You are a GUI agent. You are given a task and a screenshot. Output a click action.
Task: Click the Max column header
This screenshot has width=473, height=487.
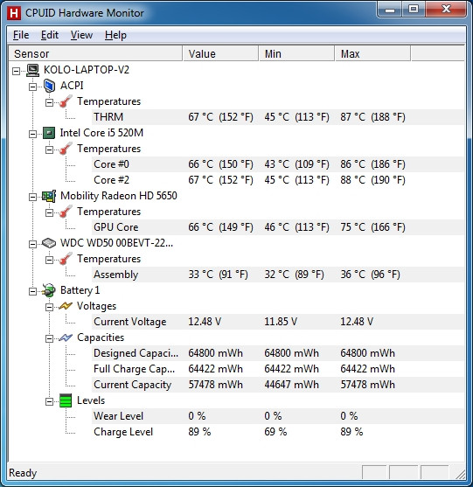(372, 53)
